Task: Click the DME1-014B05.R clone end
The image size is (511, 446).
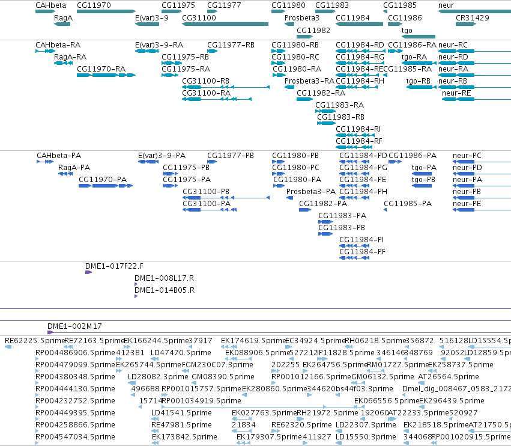Action: pyautogui.click(x=136, y=296)
